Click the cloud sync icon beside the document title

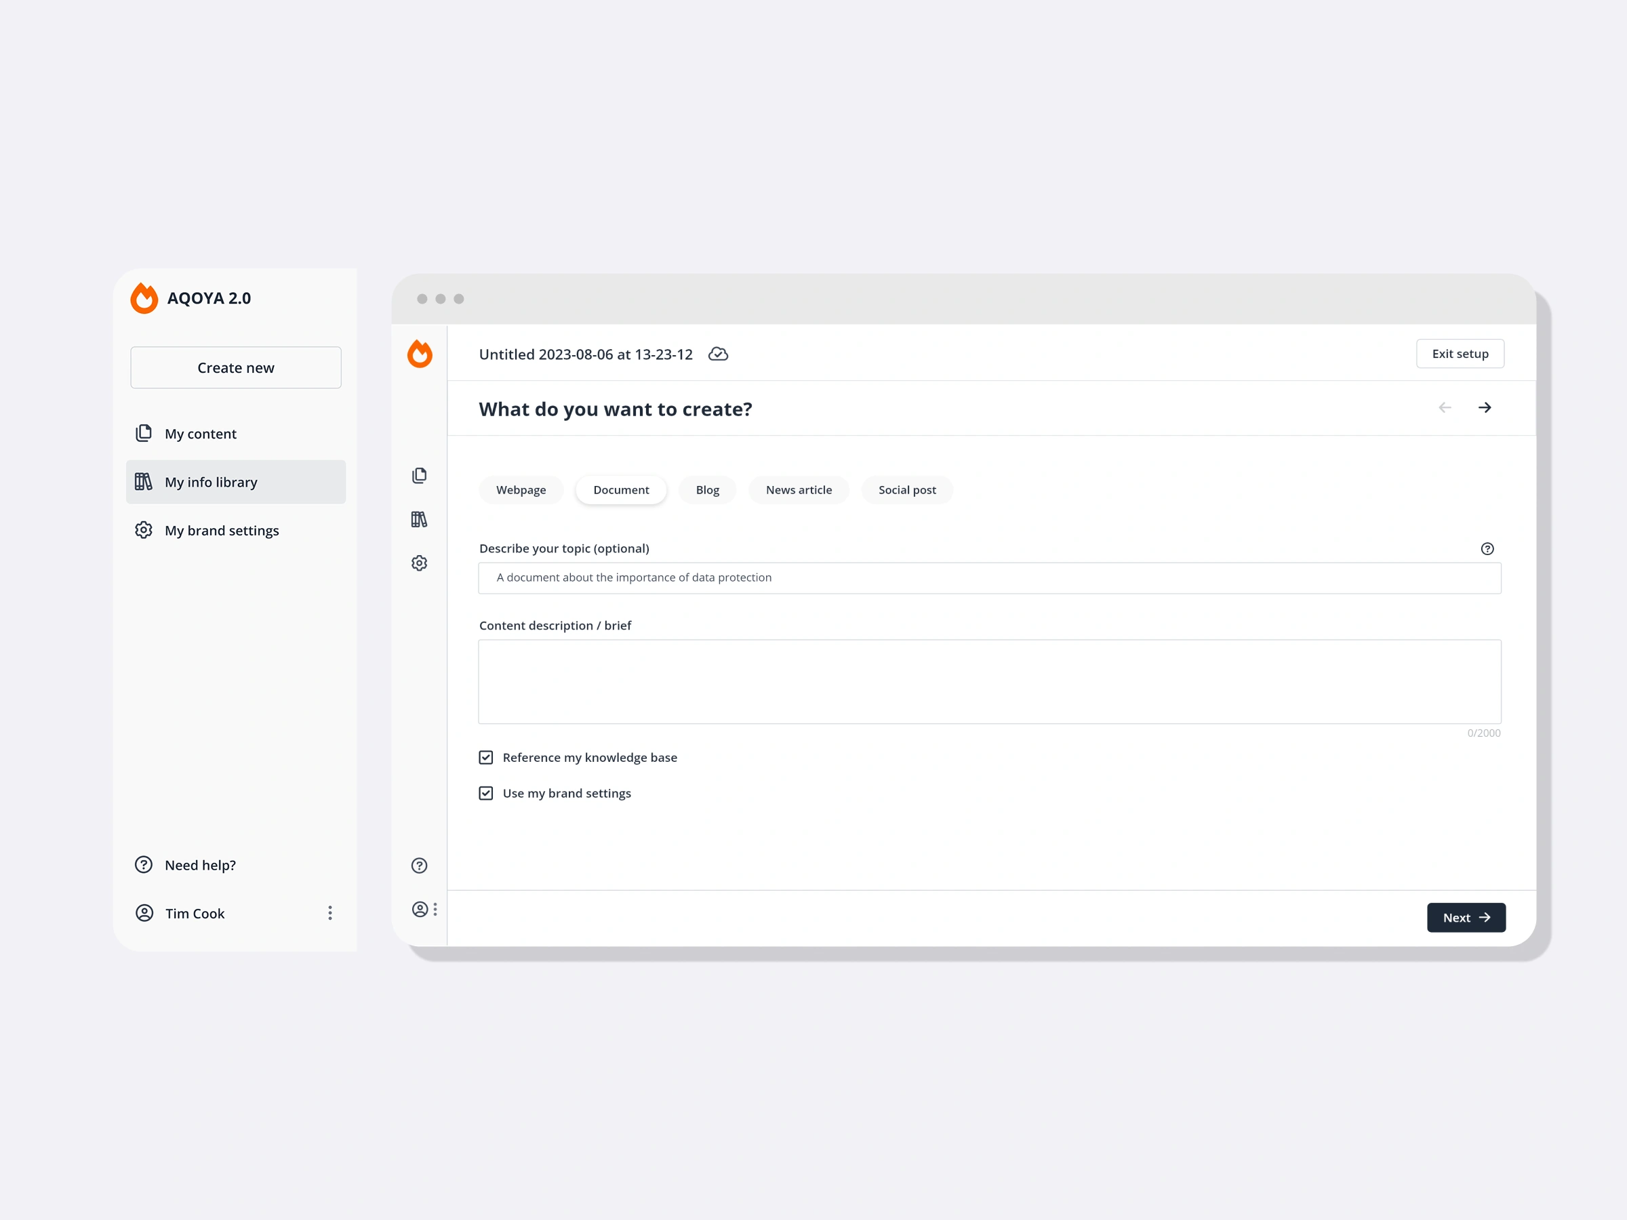tap(719, 354)
